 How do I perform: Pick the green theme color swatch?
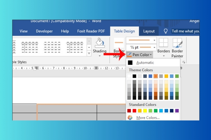[x=177, y=76]
